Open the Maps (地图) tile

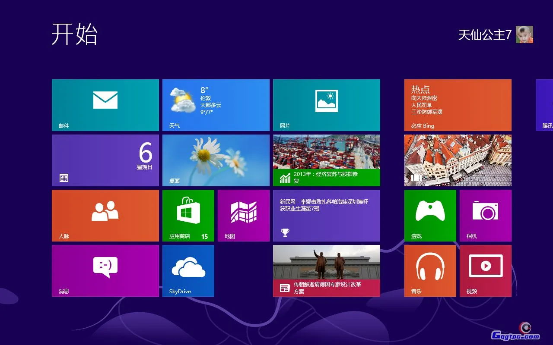click(243, 215)
